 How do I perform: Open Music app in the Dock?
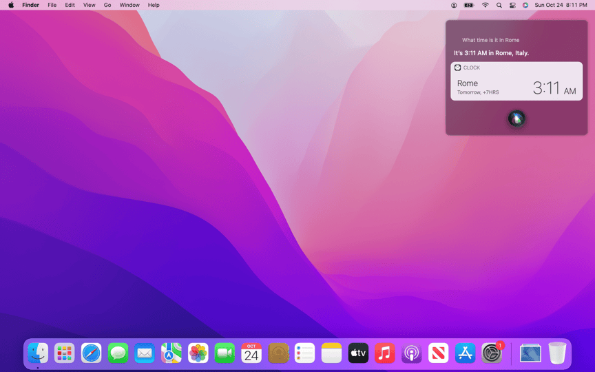(385, 353)
